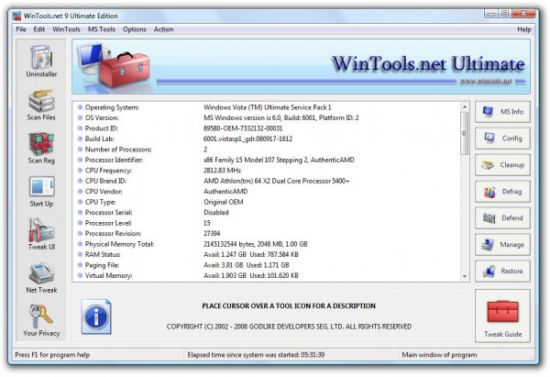Open the Options menu
Image resolution: width=550 pixels, height=377 pixels.
pyautogui.click(x=135, y=29)
